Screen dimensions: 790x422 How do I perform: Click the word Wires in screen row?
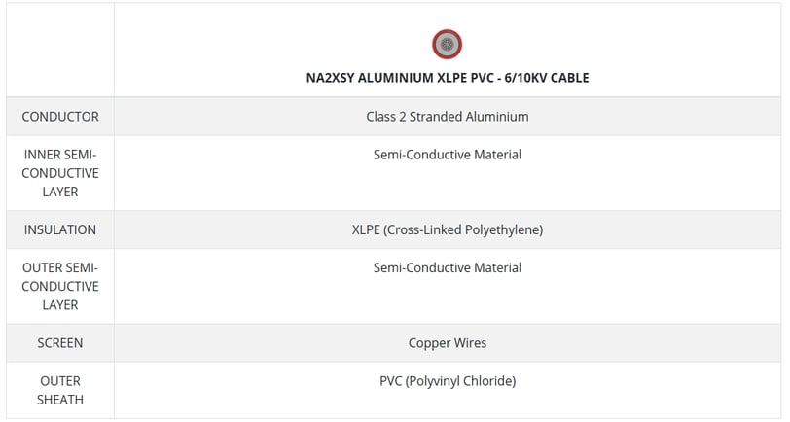tap(470, 343)
